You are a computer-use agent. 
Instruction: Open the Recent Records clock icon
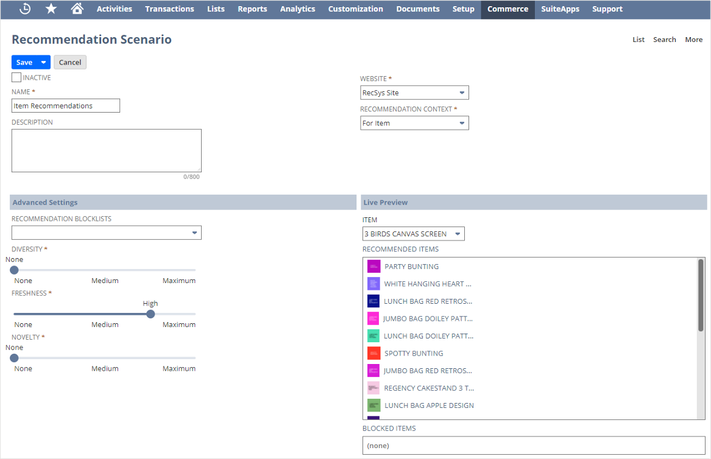25,9
